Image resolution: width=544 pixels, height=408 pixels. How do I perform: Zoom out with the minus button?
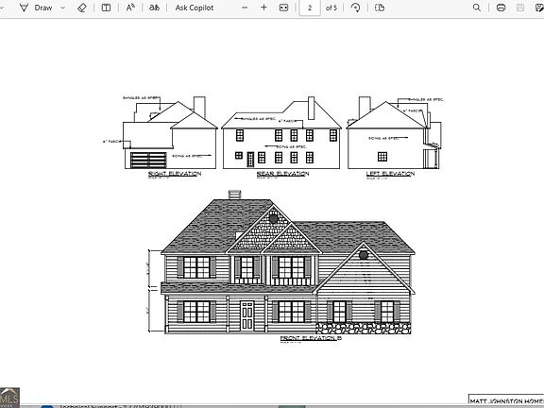[x=245, y=8]
